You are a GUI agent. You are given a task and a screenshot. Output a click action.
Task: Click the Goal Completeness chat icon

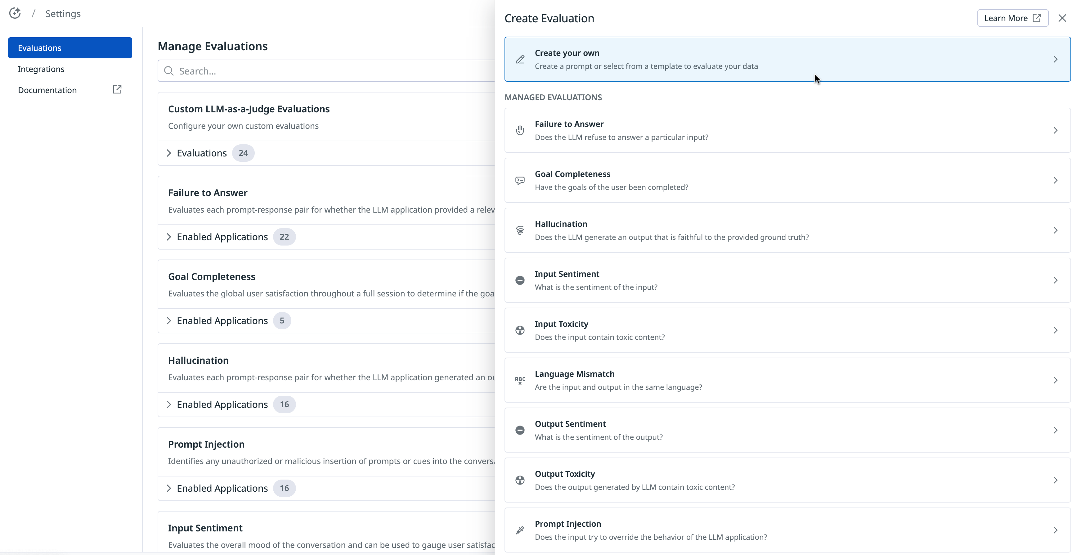[520, 180]
